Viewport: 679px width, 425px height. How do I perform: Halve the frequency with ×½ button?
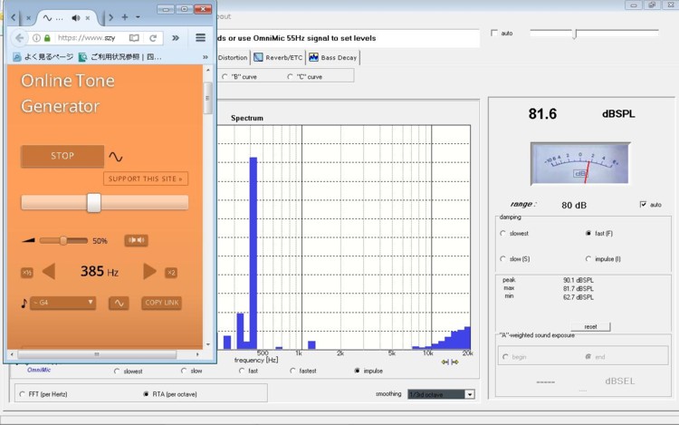tap(27, 273)
